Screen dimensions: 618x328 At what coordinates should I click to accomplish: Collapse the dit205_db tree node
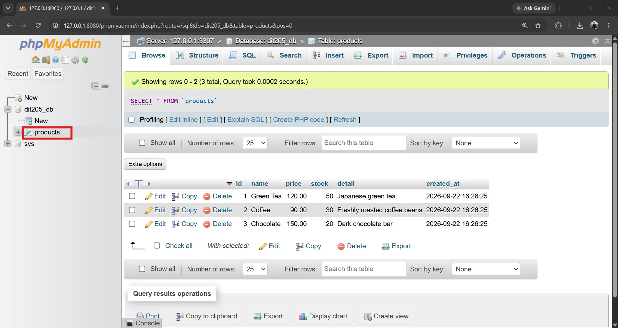(8, 109)
